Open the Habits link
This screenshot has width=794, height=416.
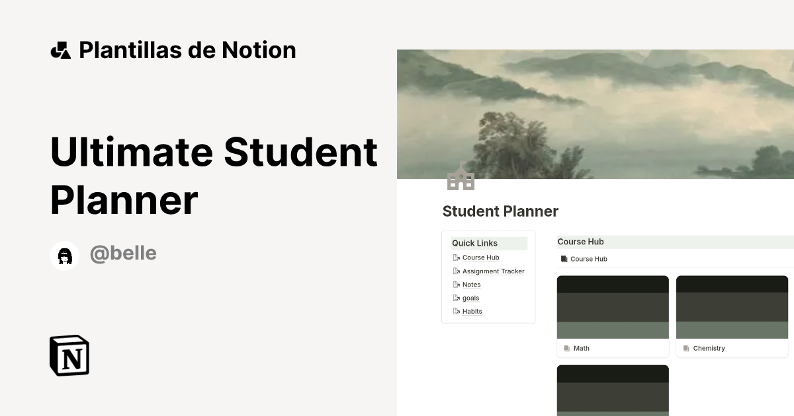point(472,311)
